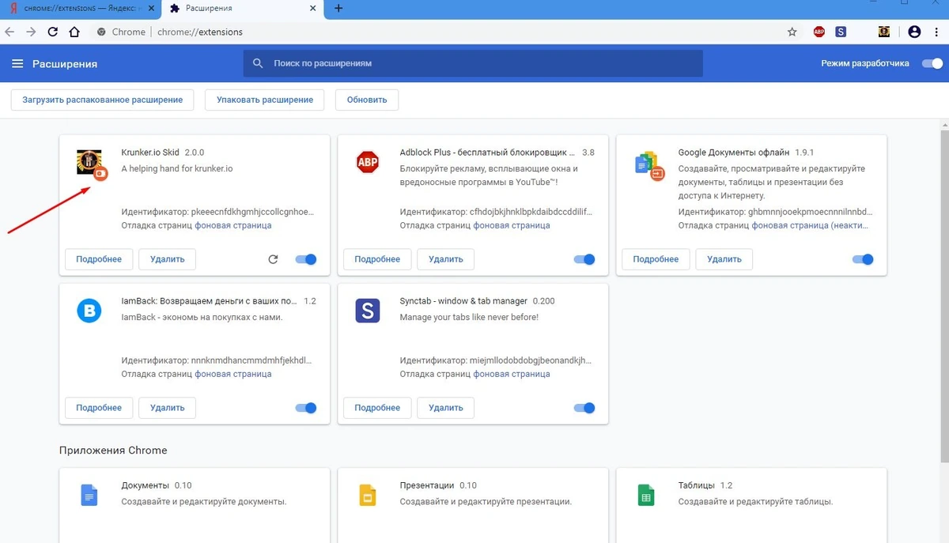This screenshot has height=543, width=949.
Task: Click the search magnifier icon
Action: (x=258, y=63)
